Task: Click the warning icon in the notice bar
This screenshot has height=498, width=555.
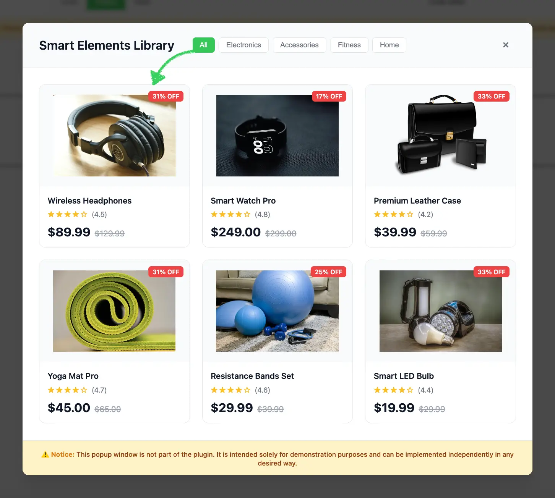Action: 45,454
